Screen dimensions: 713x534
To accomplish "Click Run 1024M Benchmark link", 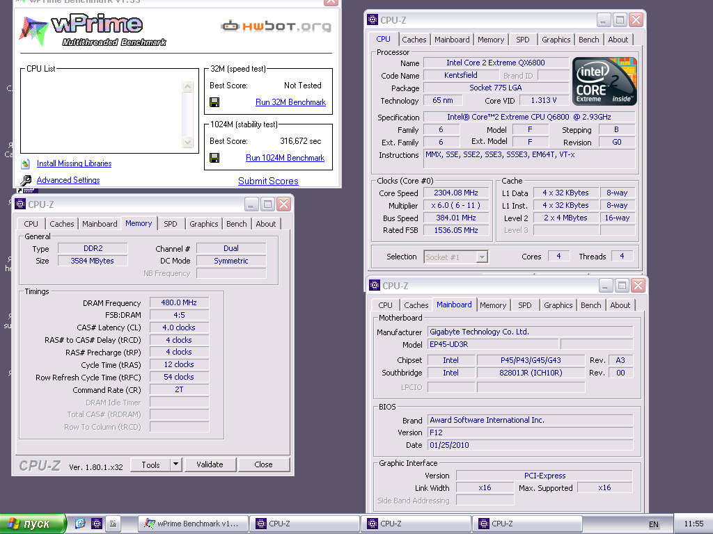I will 285,158.
